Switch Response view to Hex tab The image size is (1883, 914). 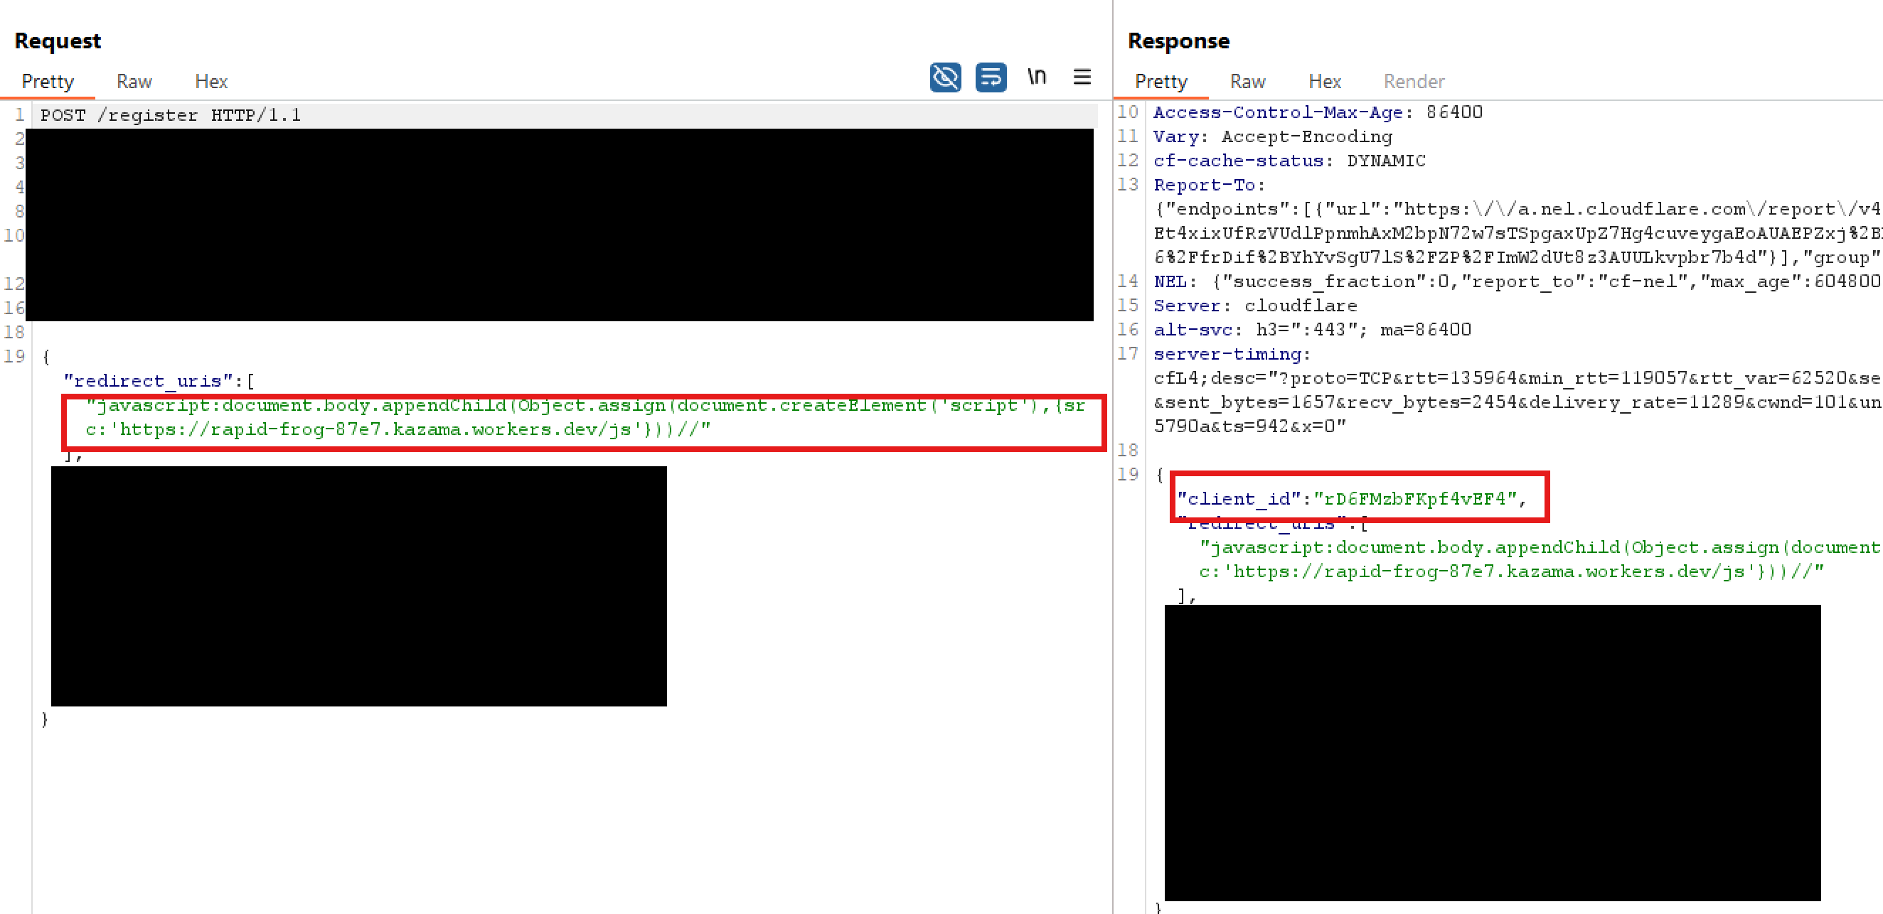tap(1324, 81)
